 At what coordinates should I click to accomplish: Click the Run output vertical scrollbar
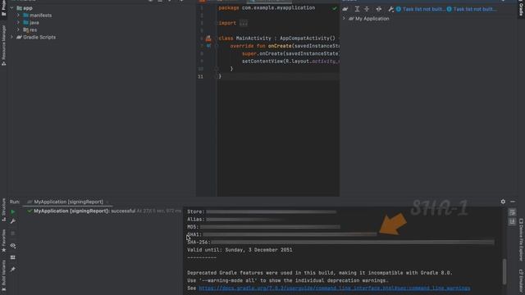504,271
